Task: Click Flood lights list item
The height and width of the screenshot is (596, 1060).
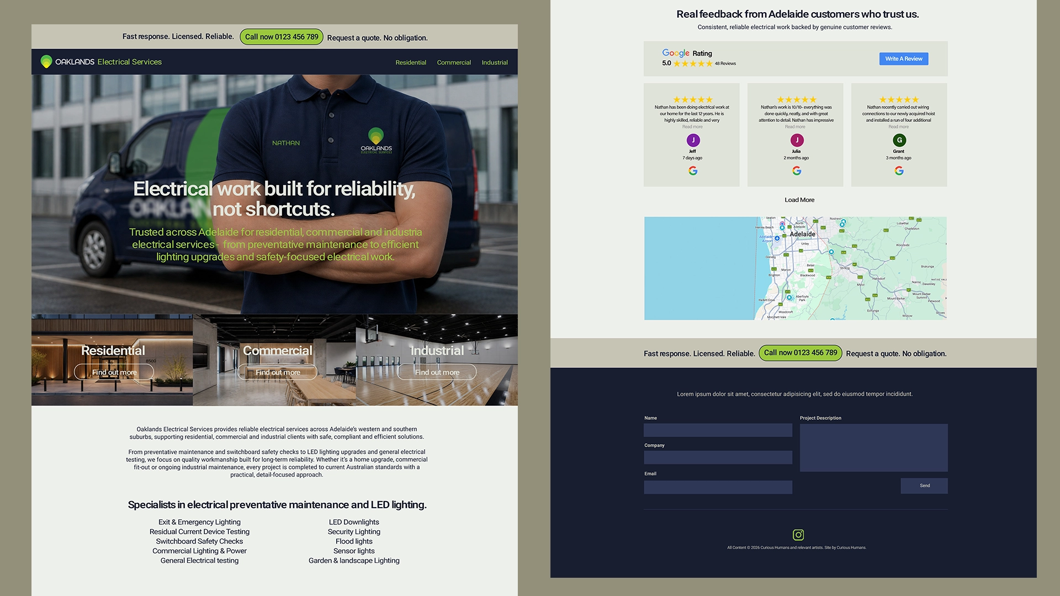Action: [x=354, y=541]
